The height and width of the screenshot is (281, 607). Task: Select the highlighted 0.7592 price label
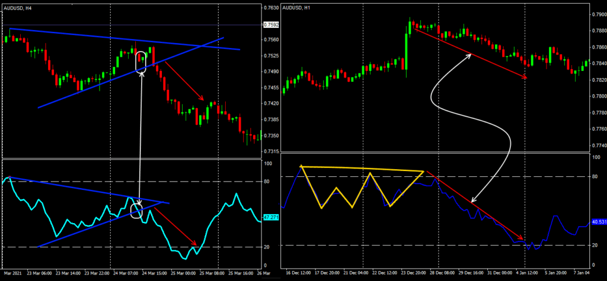270,25
